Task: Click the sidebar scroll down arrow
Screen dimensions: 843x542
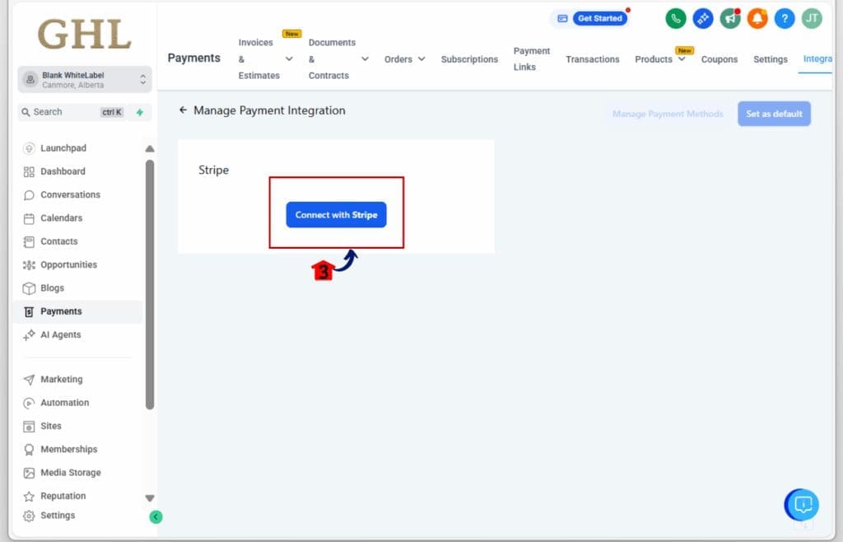Action: pyautogui.click(x=150, y=498)
